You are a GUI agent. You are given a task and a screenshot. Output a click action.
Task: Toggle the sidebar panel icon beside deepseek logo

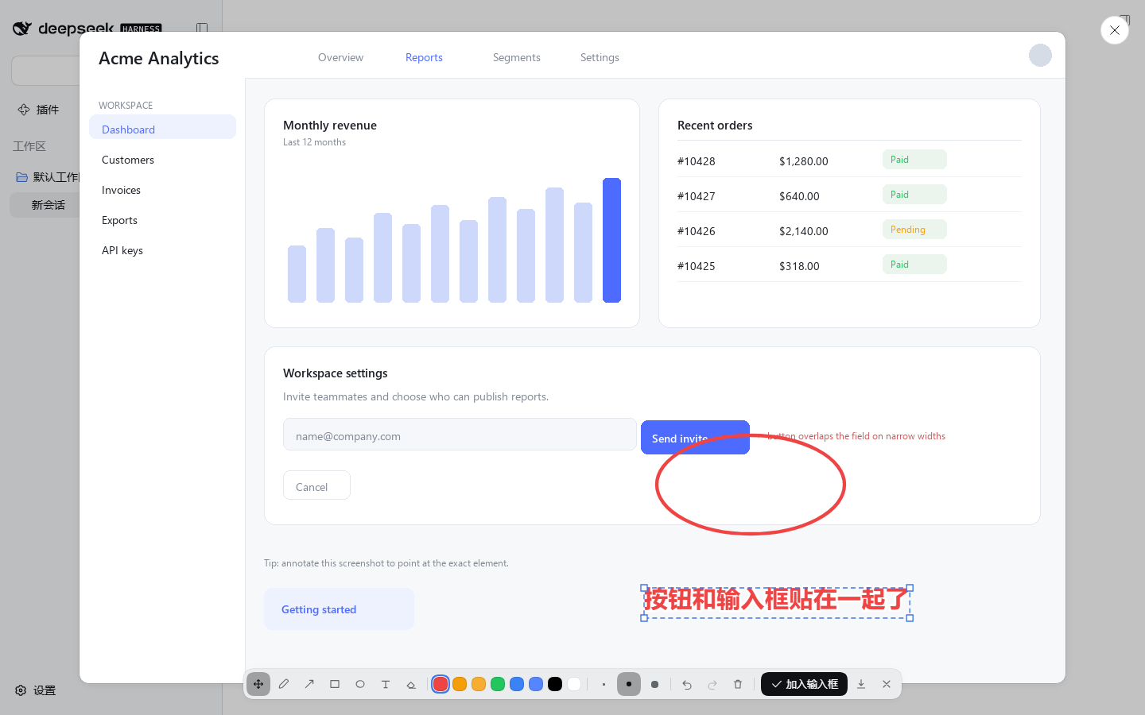202,29
